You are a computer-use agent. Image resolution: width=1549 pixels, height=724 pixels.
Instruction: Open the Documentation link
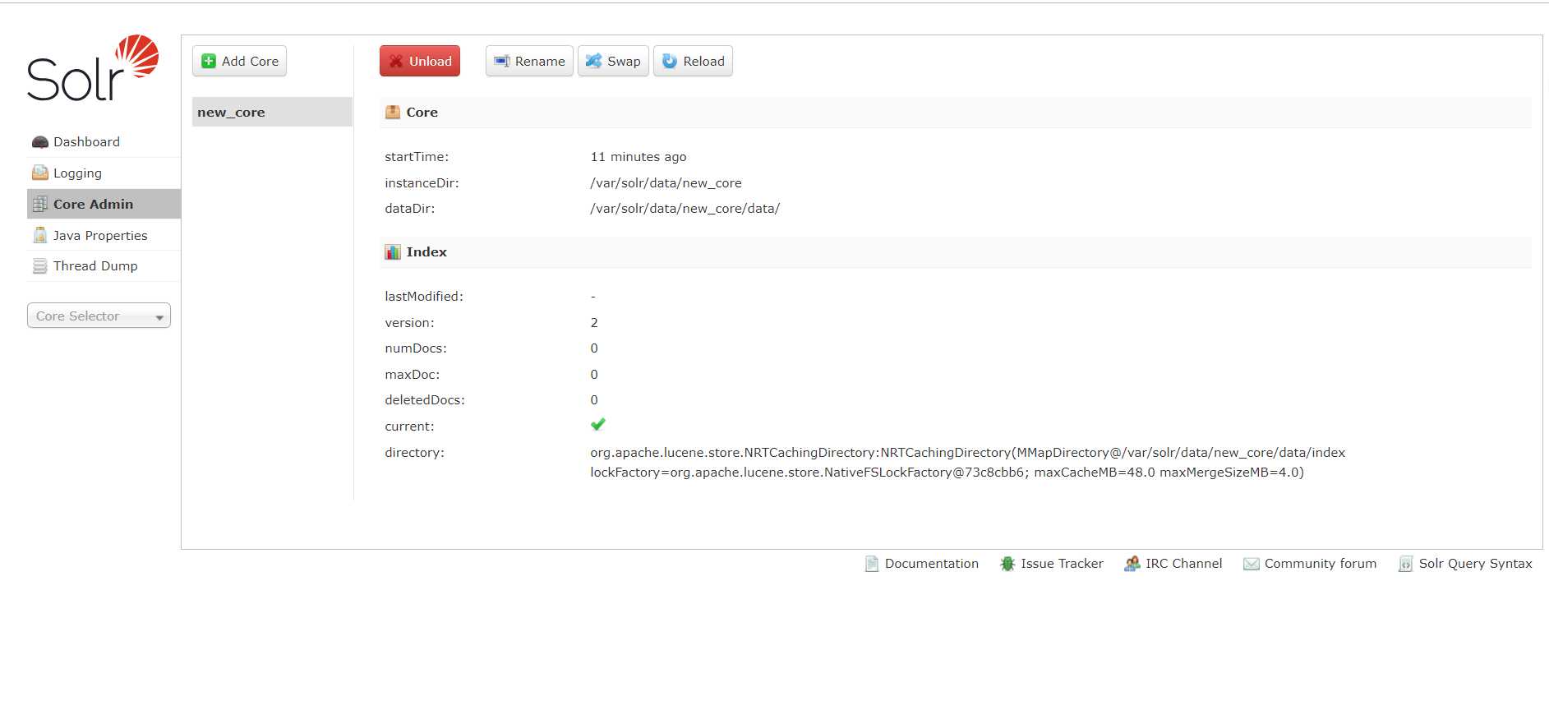pos(922,564)
